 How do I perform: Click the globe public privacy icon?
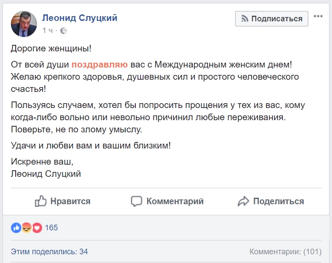click(64, 31)
